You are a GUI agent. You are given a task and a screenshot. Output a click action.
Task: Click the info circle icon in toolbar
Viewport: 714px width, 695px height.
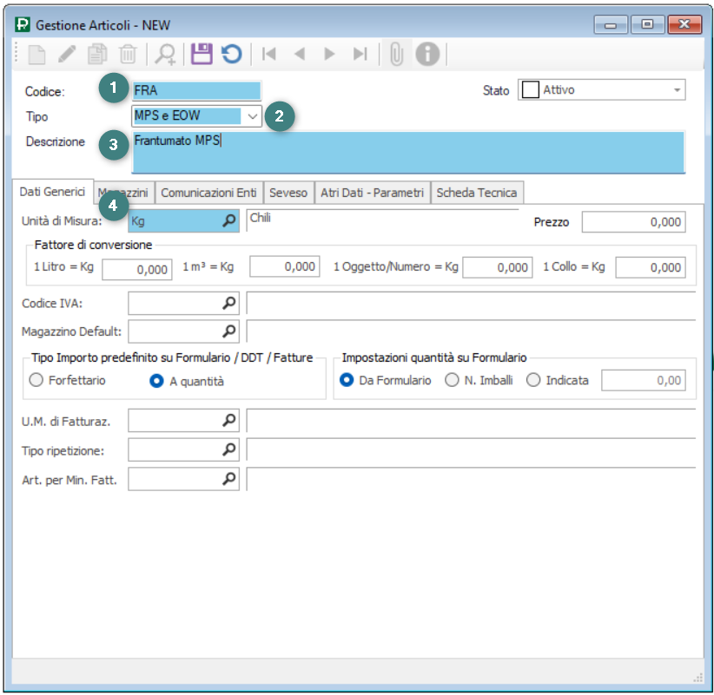point(426,55)
